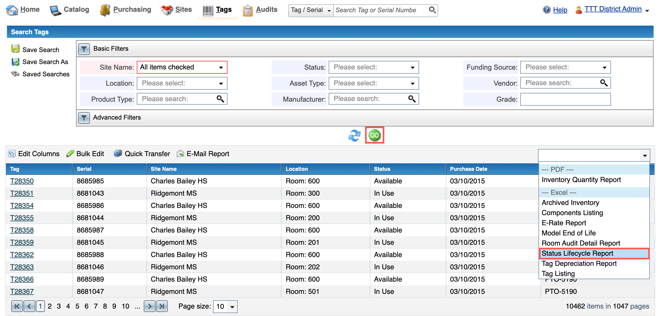Click the Vendor search magnifier

click(x=604, y=83)
